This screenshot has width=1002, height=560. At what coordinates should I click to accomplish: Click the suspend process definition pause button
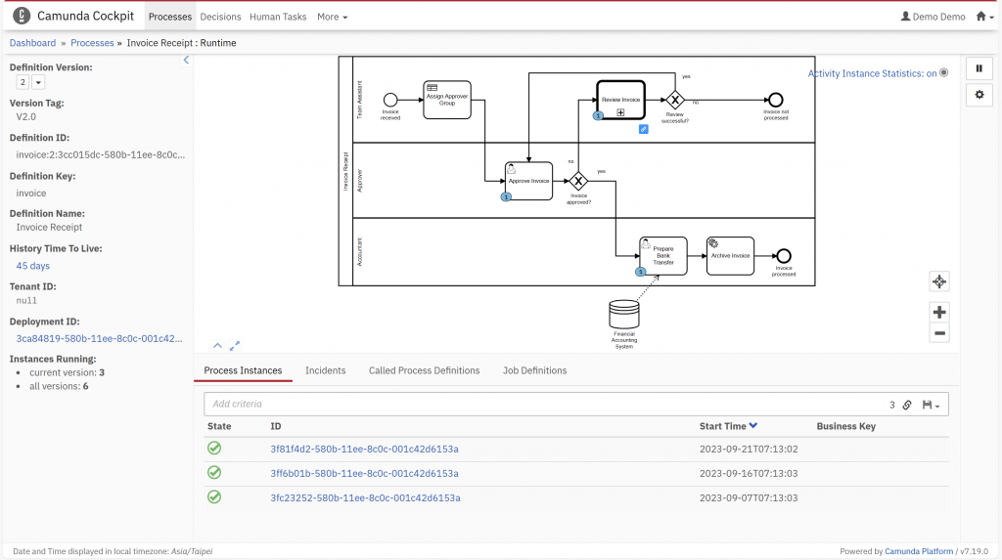tap(979, 68)
